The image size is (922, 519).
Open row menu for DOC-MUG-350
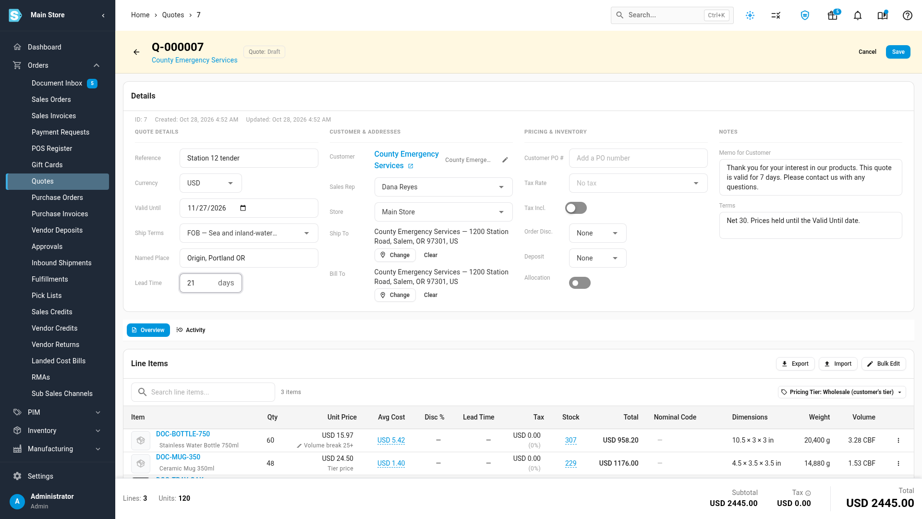(x=898, y=463)
